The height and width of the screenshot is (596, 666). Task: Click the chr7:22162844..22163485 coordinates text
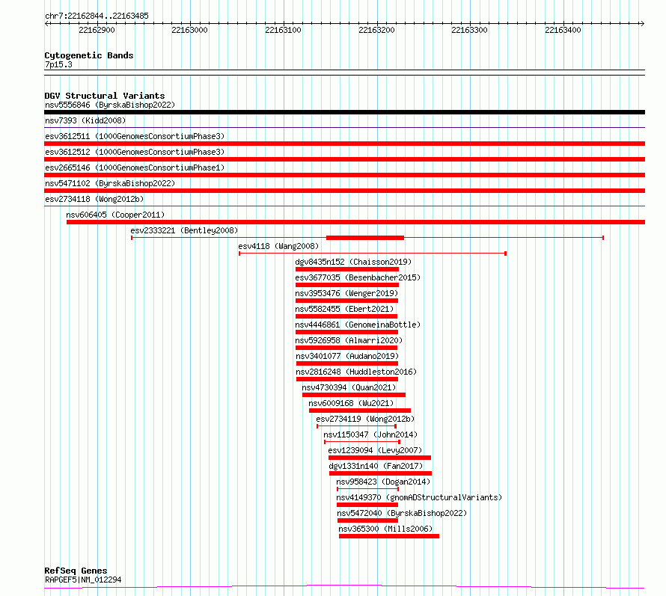(x=97, y=16)
